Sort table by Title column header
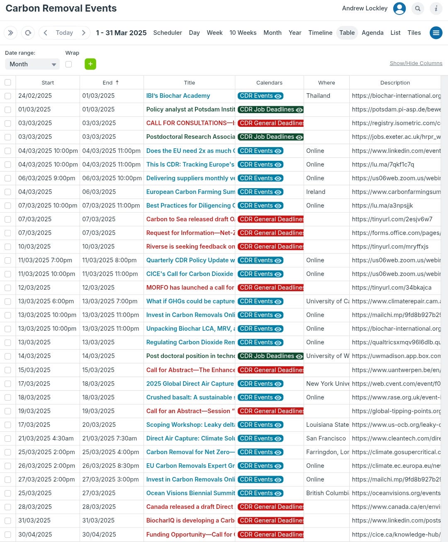This screenshot has width=448, height=542. pyautogui.click(x=189, y=82)
